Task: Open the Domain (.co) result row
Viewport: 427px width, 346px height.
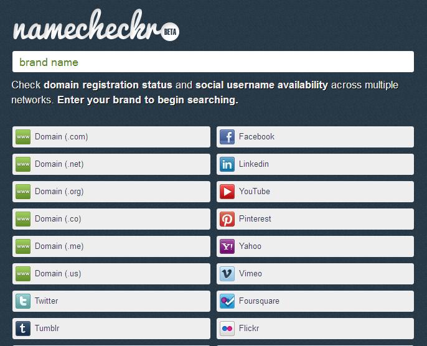Action: 112,219
